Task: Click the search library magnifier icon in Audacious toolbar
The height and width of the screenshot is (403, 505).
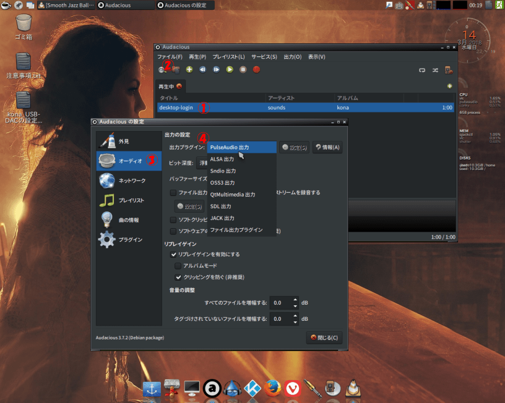Action: click(161, 69)
